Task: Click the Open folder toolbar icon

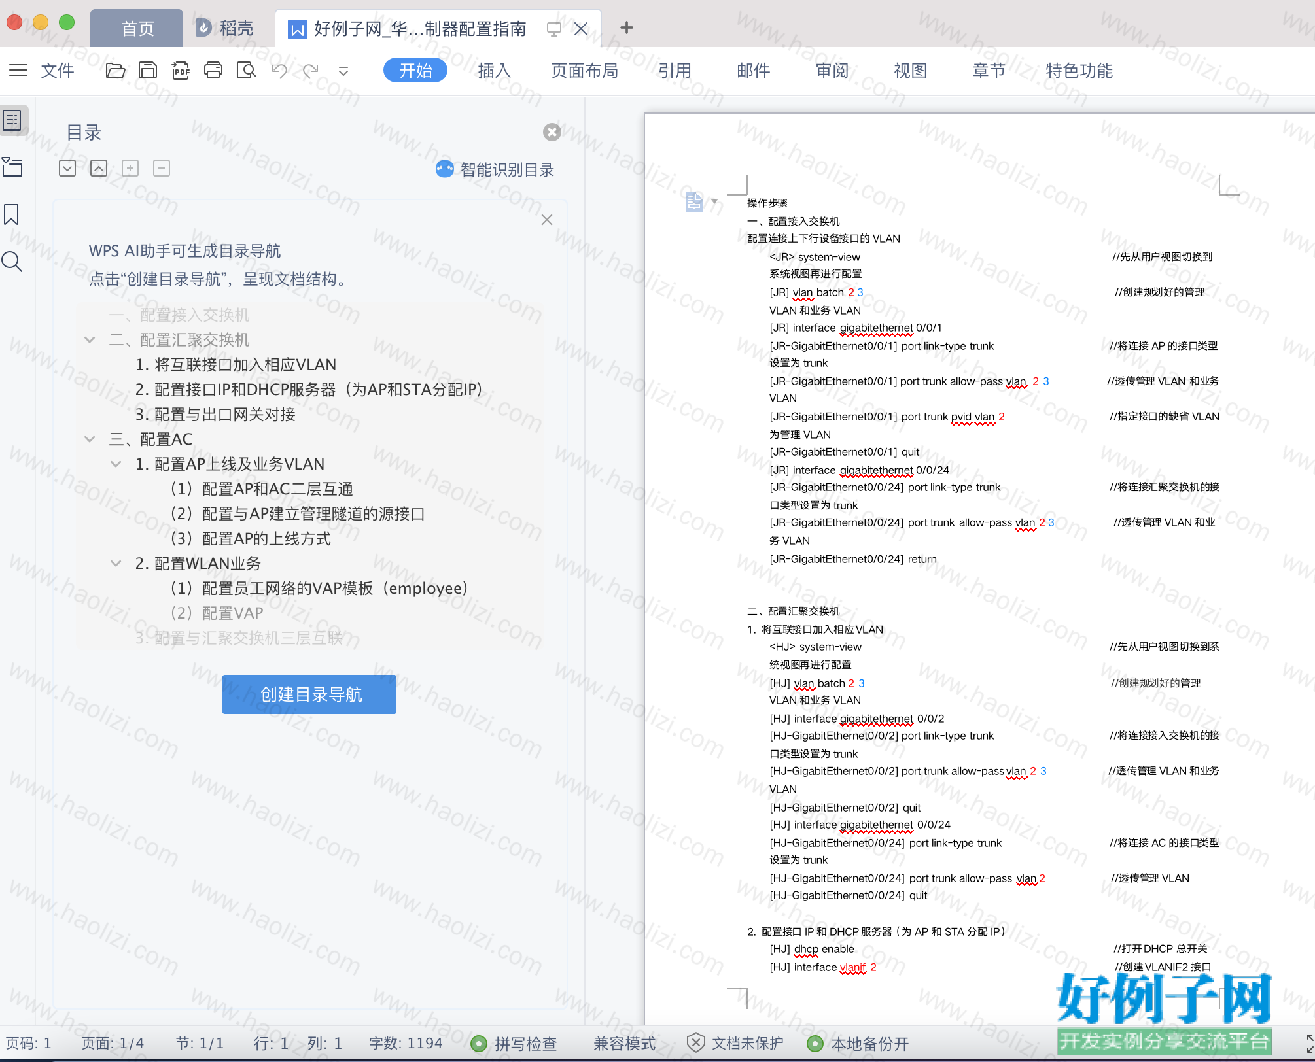Action: [116, 70]
